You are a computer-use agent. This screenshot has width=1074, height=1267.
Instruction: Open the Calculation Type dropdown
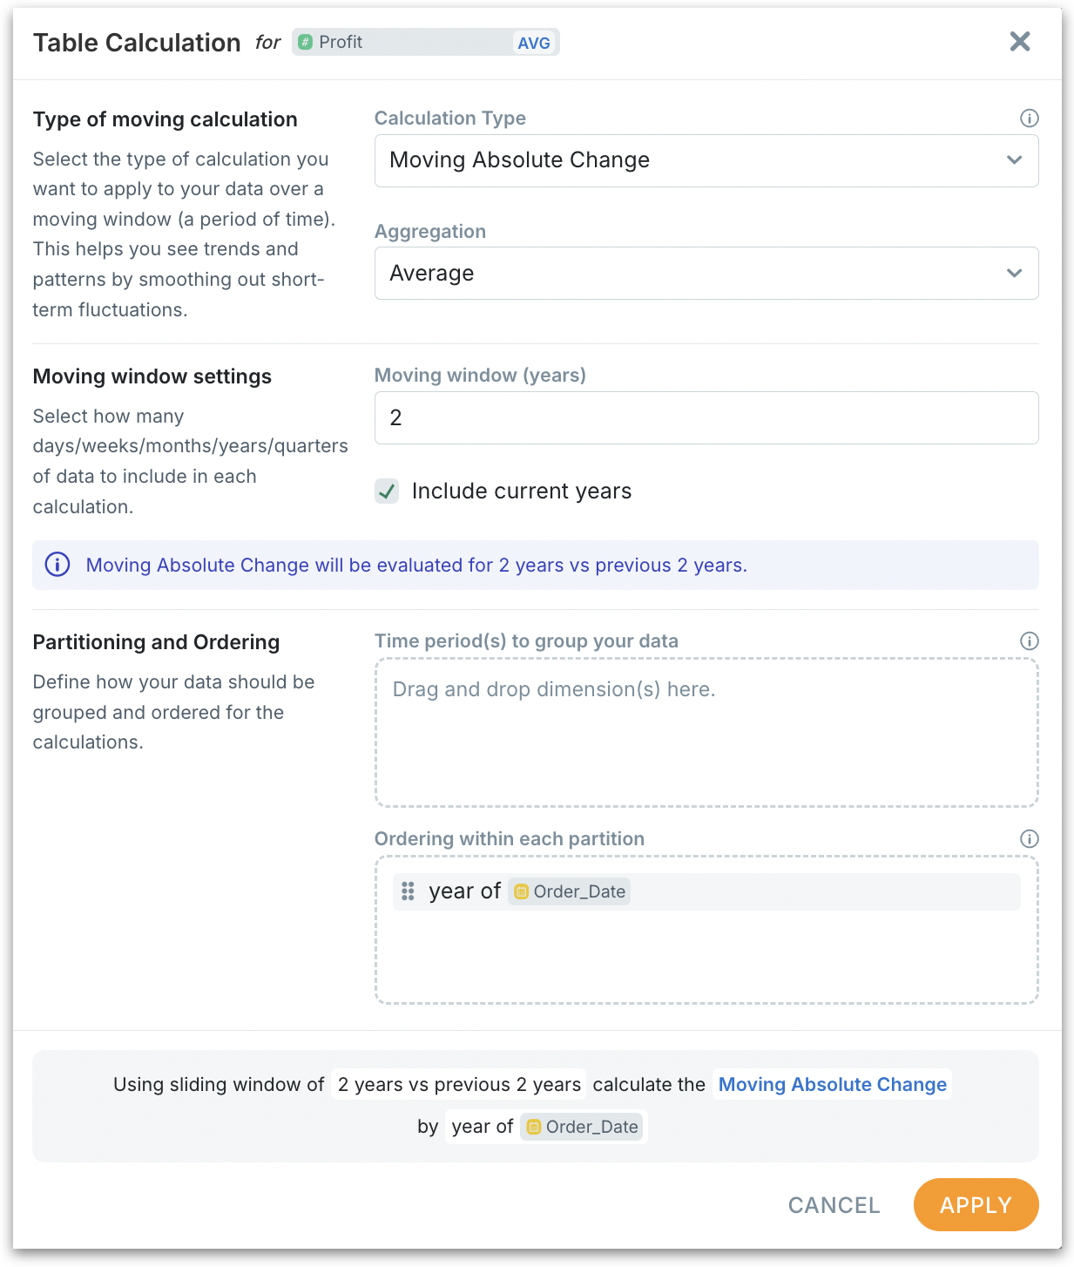pyautogui.click(x=706, y=160)
